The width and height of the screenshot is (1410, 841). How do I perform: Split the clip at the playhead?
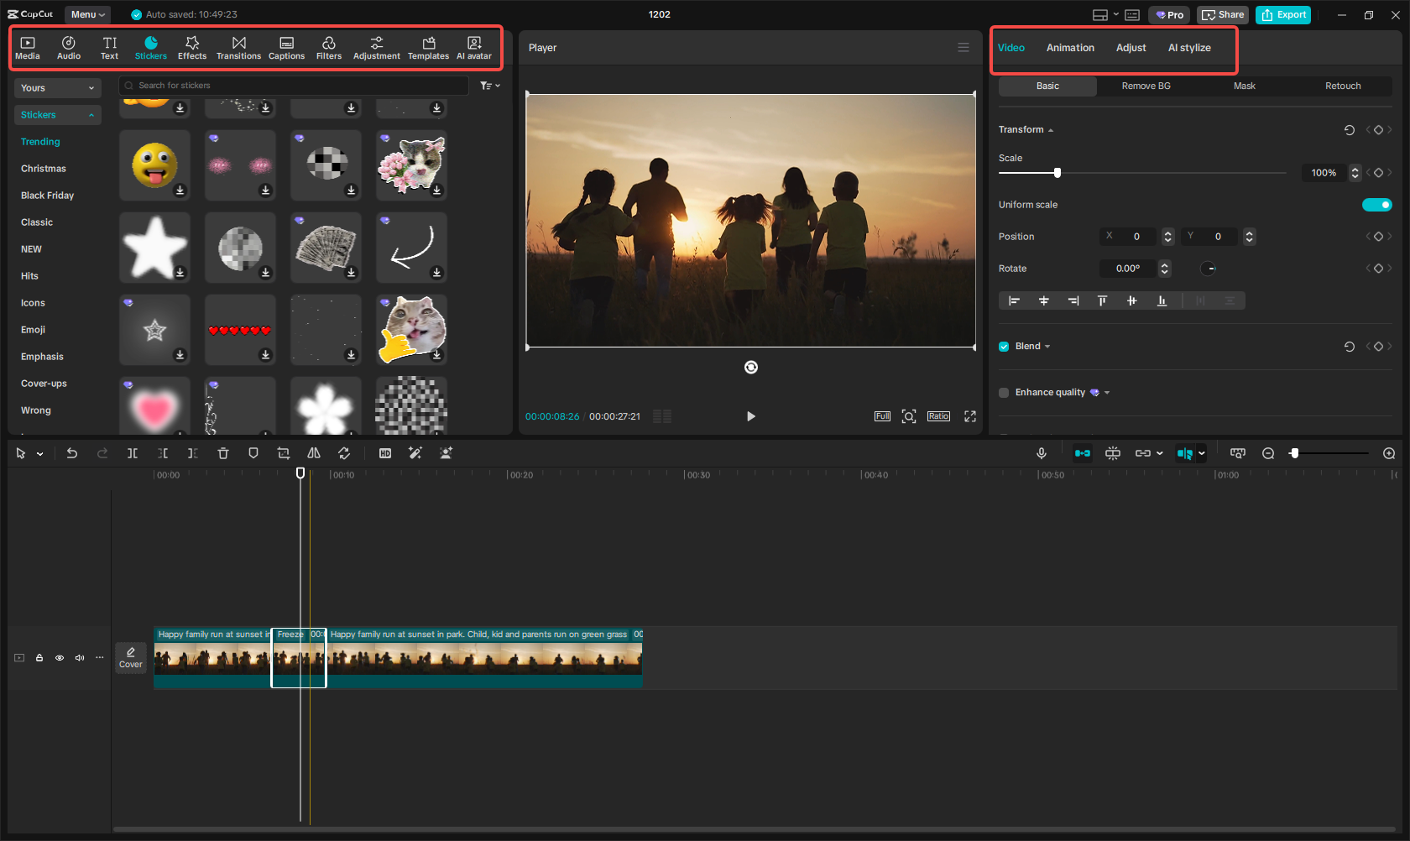coord(133,453)
